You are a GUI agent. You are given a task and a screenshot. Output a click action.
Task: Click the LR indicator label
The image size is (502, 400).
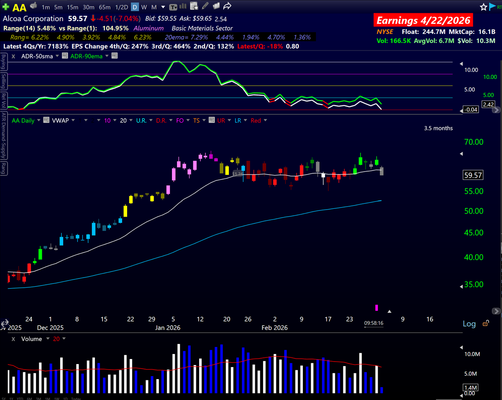[238, 120]
